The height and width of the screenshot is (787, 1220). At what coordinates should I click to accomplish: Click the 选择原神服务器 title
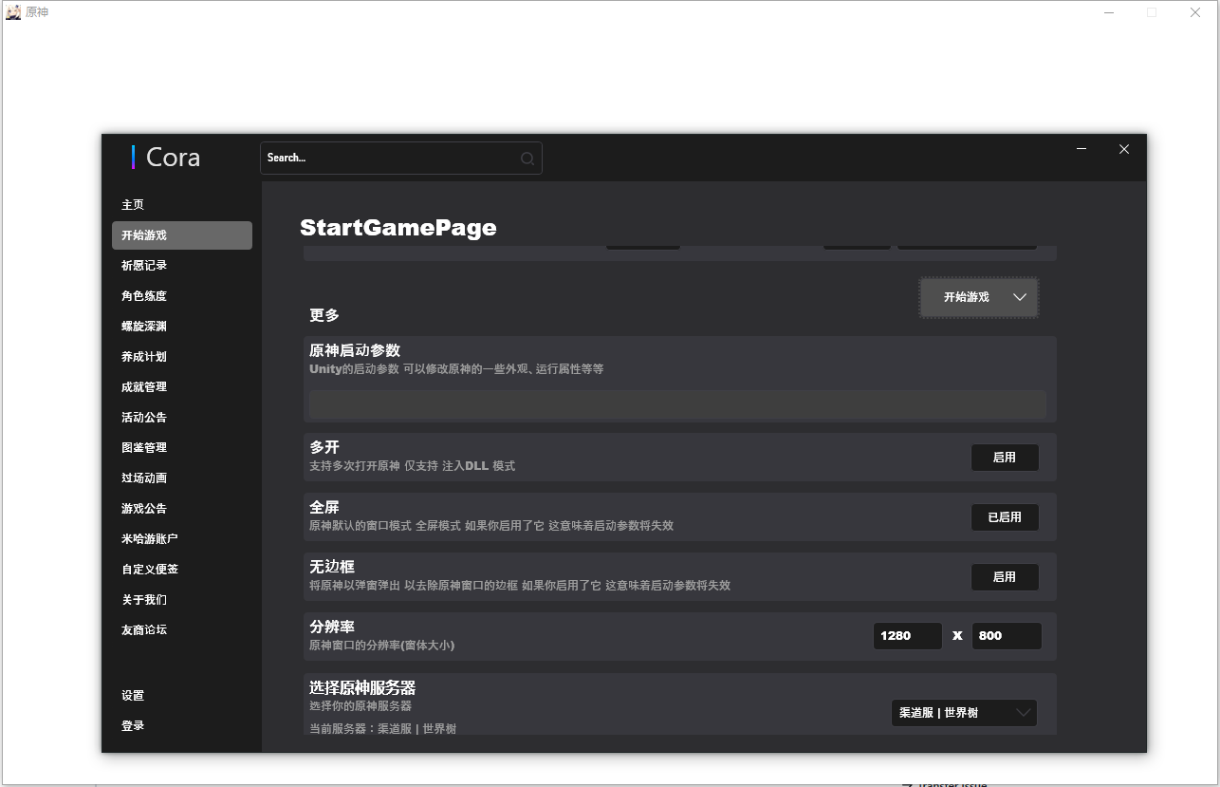[362, 688]
